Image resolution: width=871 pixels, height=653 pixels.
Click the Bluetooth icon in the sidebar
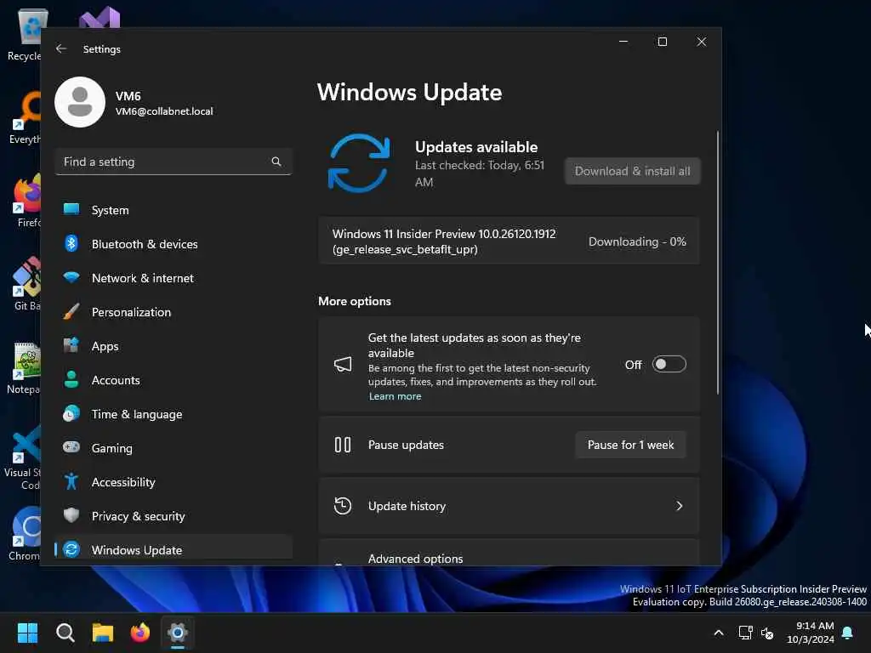click(71, 243)
